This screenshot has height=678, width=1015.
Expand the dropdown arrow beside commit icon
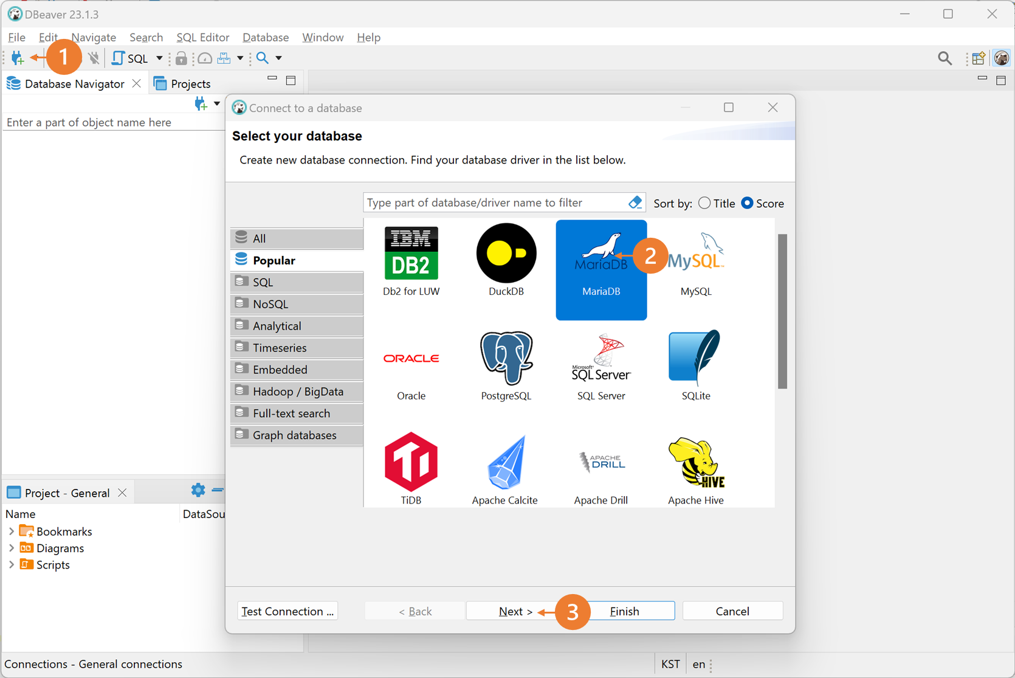pos(240,58)
